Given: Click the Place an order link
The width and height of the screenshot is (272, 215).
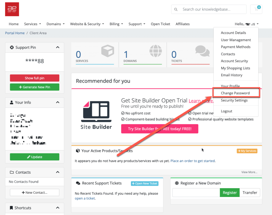Looking at the screenshot, I should 193,161.
